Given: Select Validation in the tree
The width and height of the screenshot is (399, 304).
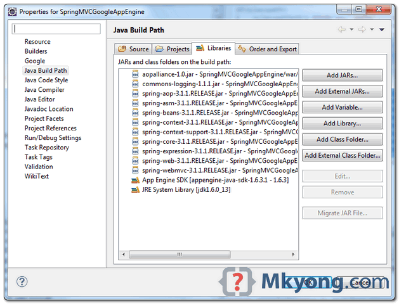Looking at the screenshot, I should [x=39, y=167].
